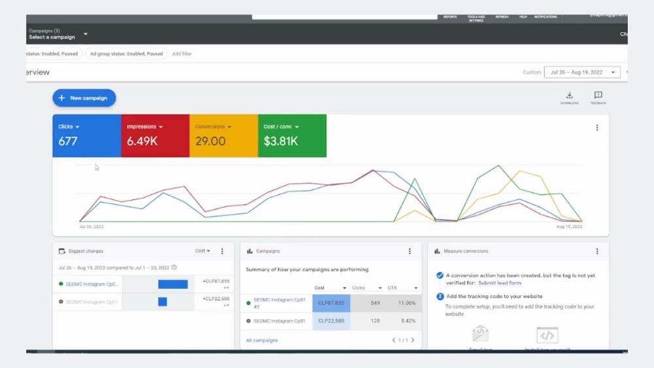This screenshot has height=368, width=654.
Task: Click the 8.42% CTR cell
Action: pos(408,321)
